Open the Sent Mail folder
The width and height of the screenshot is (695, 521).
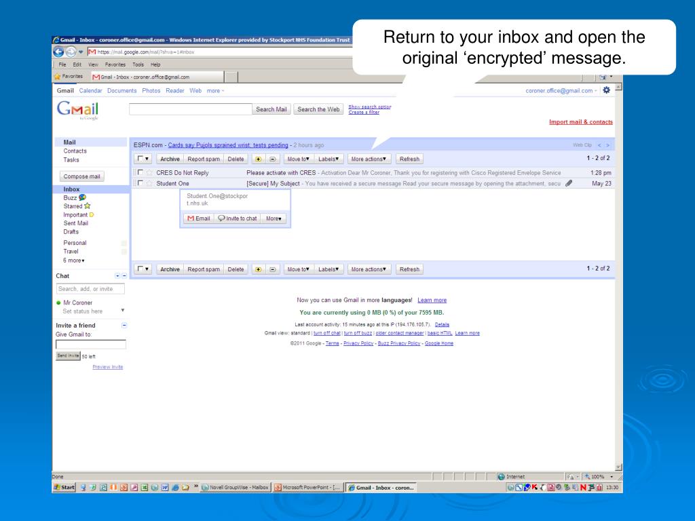tap(76, 223)
